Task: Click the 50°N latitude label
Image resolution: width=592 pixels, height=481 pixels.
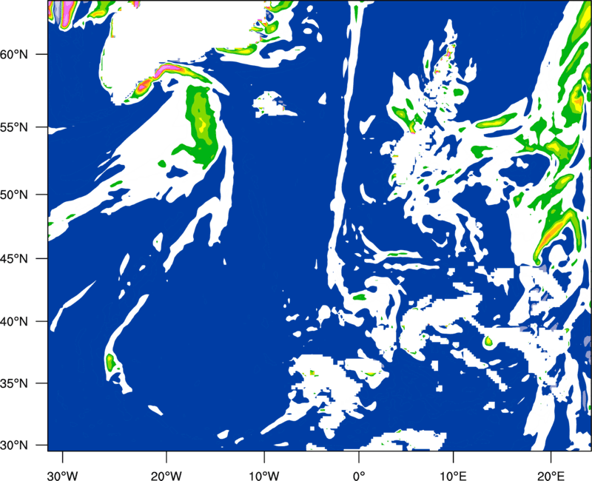Action: [x=14, y=195]
